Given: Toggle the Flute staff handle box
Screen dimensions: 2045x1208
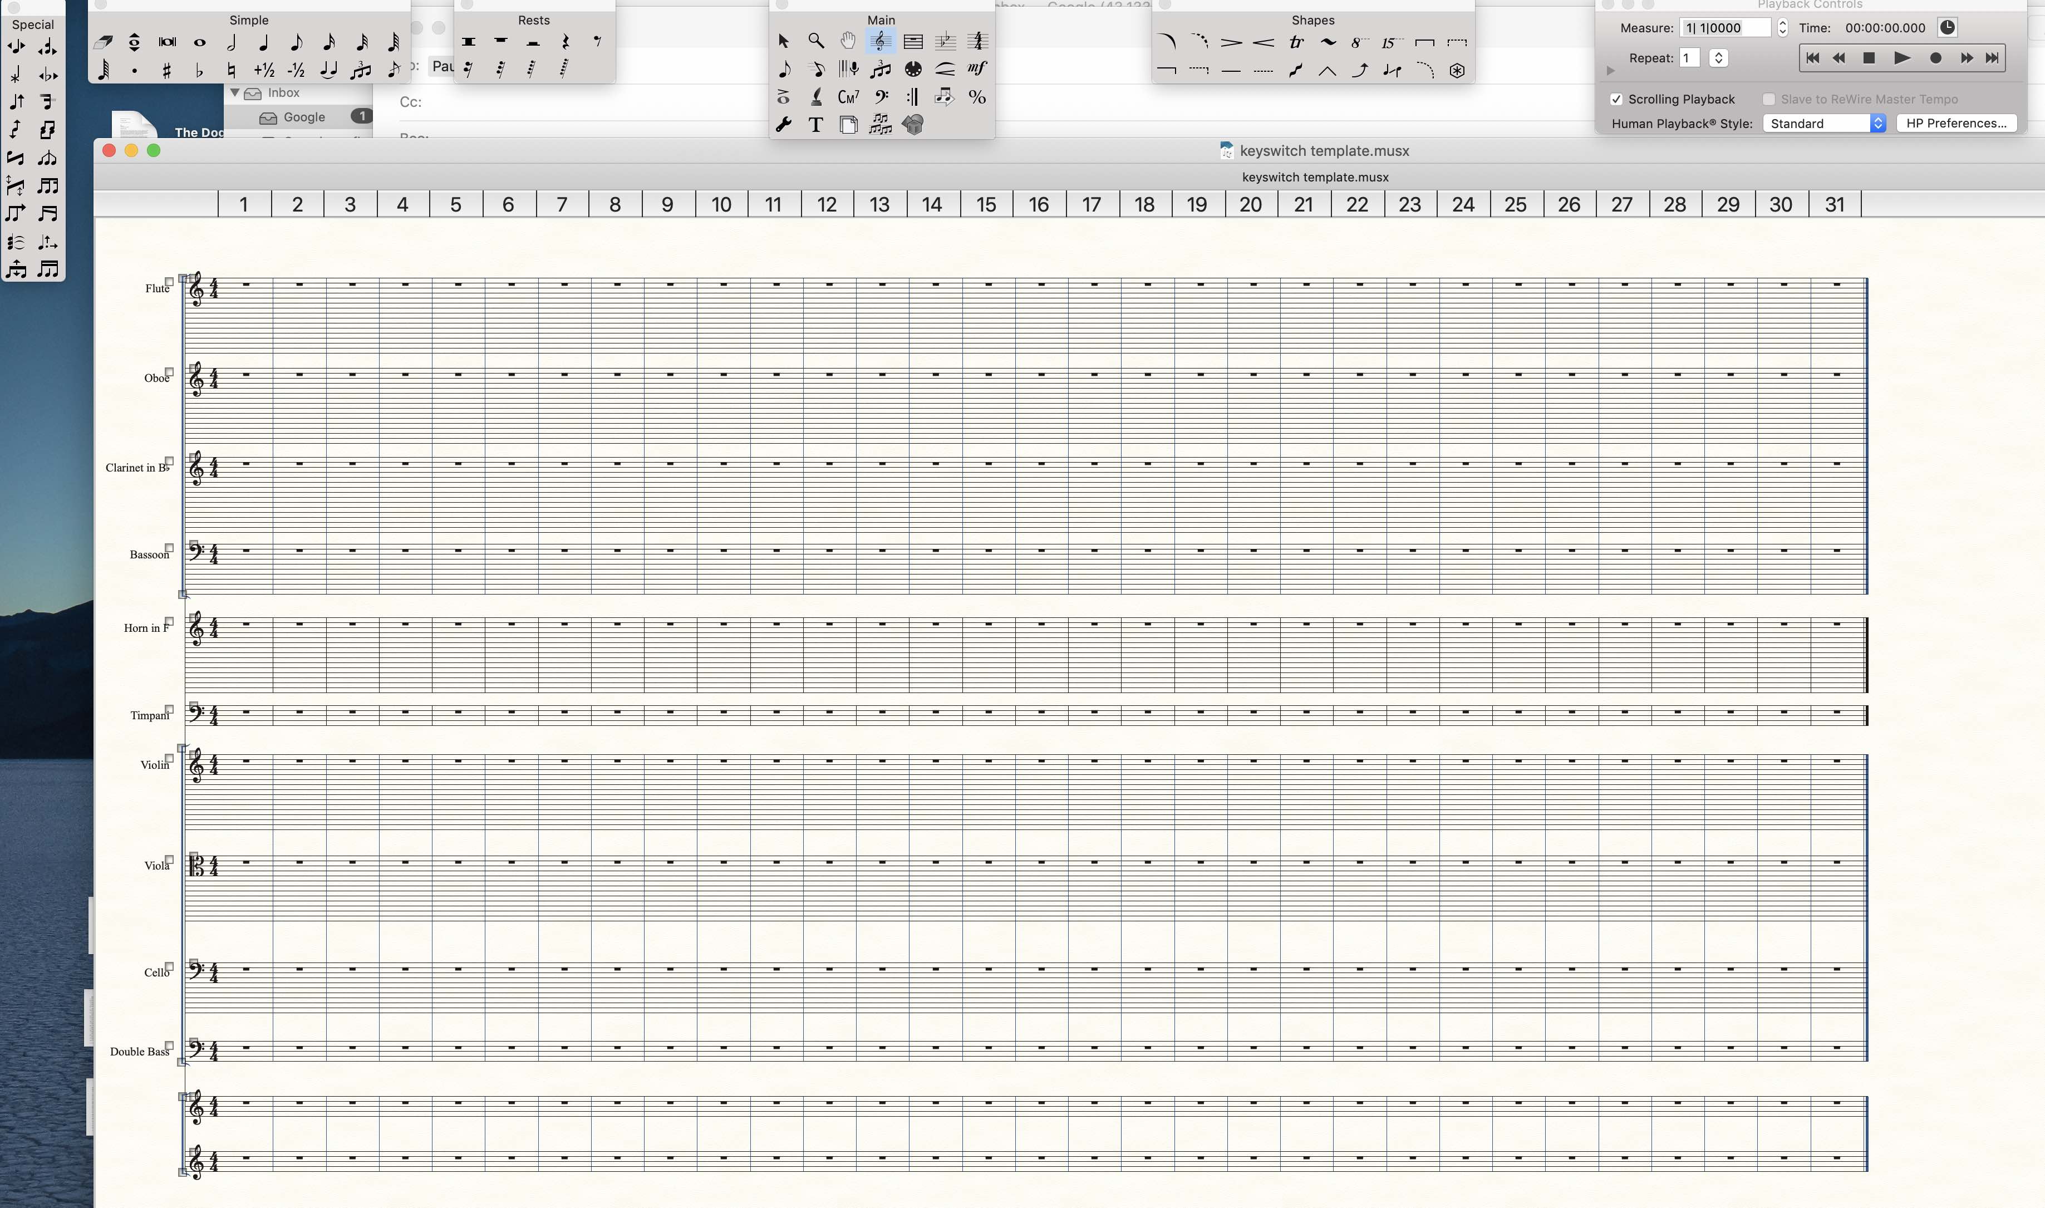Looking at the screenshot, I should coord(169,282).
